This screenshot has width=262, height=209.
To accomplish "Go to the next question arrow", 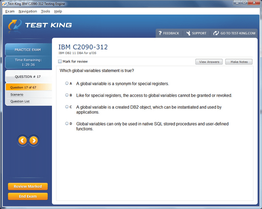I will tap(33, 141).
